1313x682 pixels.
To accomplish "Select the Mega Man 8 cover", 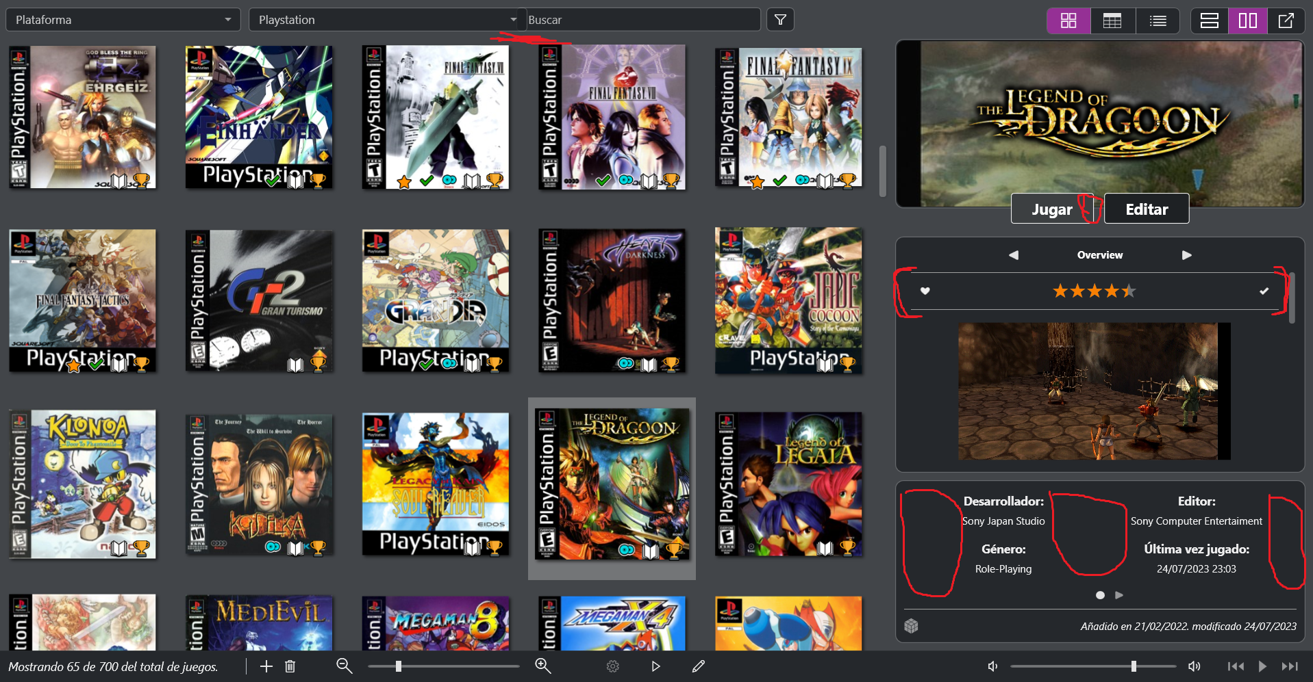I will (436, 622).
